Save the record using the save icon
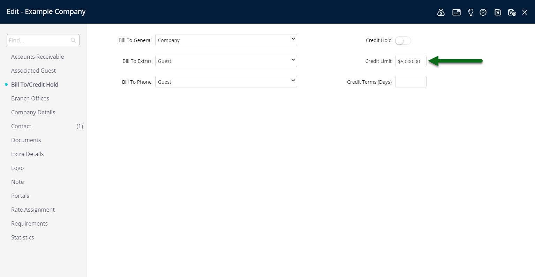Viewport: 535px width, 277px height. click(497, 12)
